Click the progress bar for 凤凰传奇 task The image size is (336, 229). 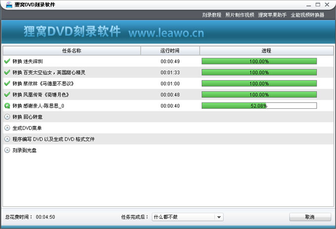tap(259, 95)
